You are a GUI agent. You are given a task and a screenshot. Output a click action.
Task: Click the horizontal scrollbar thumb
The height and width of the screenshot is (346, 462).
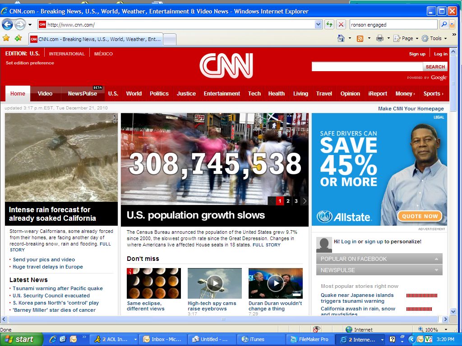pyautogui.click(x=223, y=319)
